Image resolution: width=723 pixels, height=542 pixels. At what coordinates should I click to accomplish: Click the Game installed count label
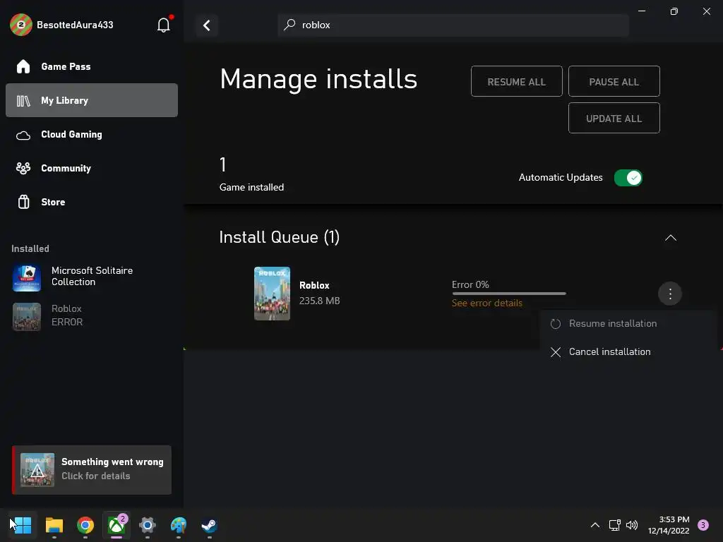click(x=252, y=188)
